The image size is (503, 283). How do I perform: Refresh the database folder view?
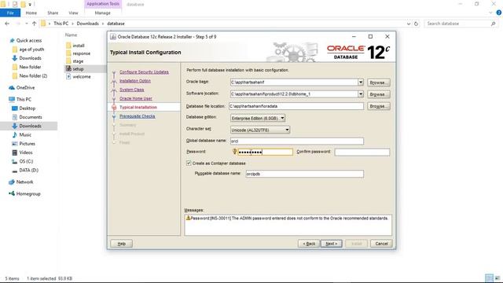point(416,24)
